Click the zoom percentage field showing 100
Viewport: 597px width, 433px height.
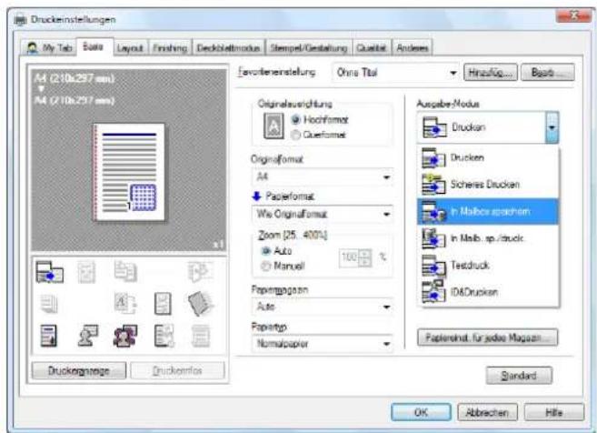(349, 257)
